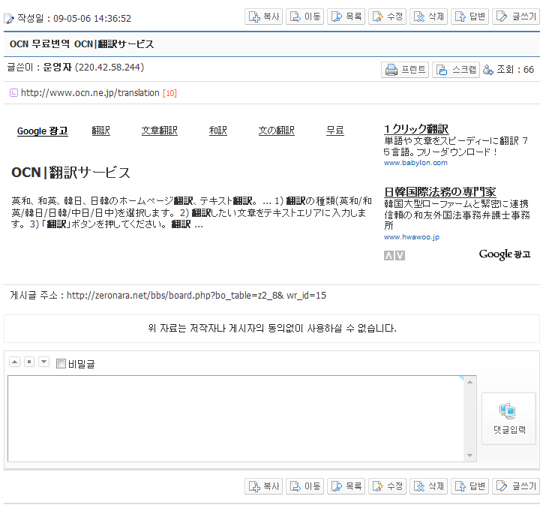Click the OCN|翻訳サービス ad headline
The height and width of the screenshot is (508, 549).
[71, 173]
